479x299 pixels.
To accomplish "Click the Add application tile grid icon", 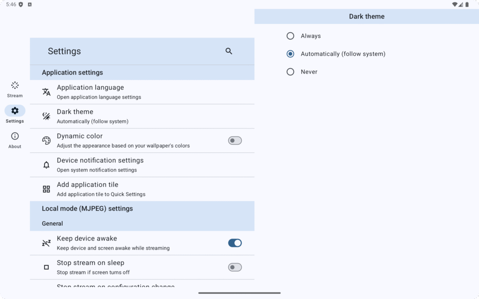I will pyautogui.click(x=46, y=189).
